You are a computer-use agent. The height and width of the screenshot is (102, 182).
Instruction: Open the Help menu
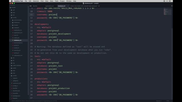coord(75,1)
